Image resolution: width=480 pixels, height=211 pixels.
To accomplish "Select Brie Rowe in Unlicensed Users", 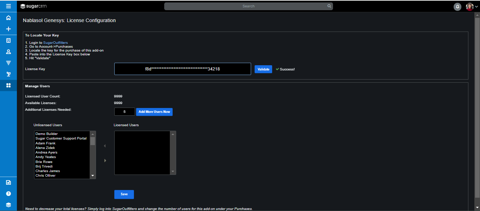I will pos(62,162).
